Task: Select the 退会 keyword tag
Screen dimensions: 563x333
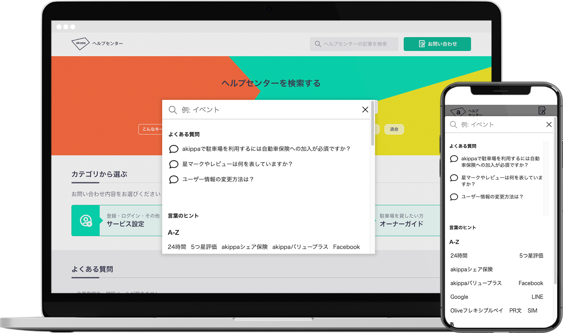Action: point(394,129)
